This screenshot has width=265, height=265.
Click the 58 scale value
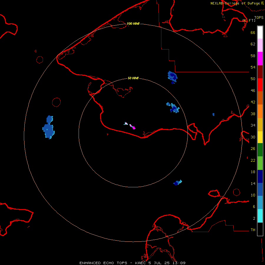253,56
